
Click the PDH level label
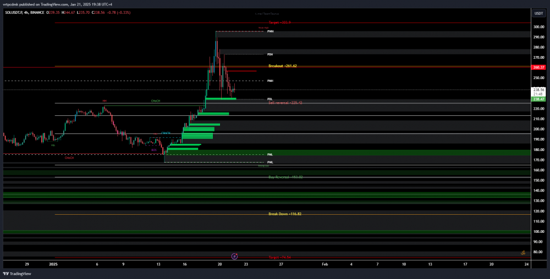coord(270,54)
